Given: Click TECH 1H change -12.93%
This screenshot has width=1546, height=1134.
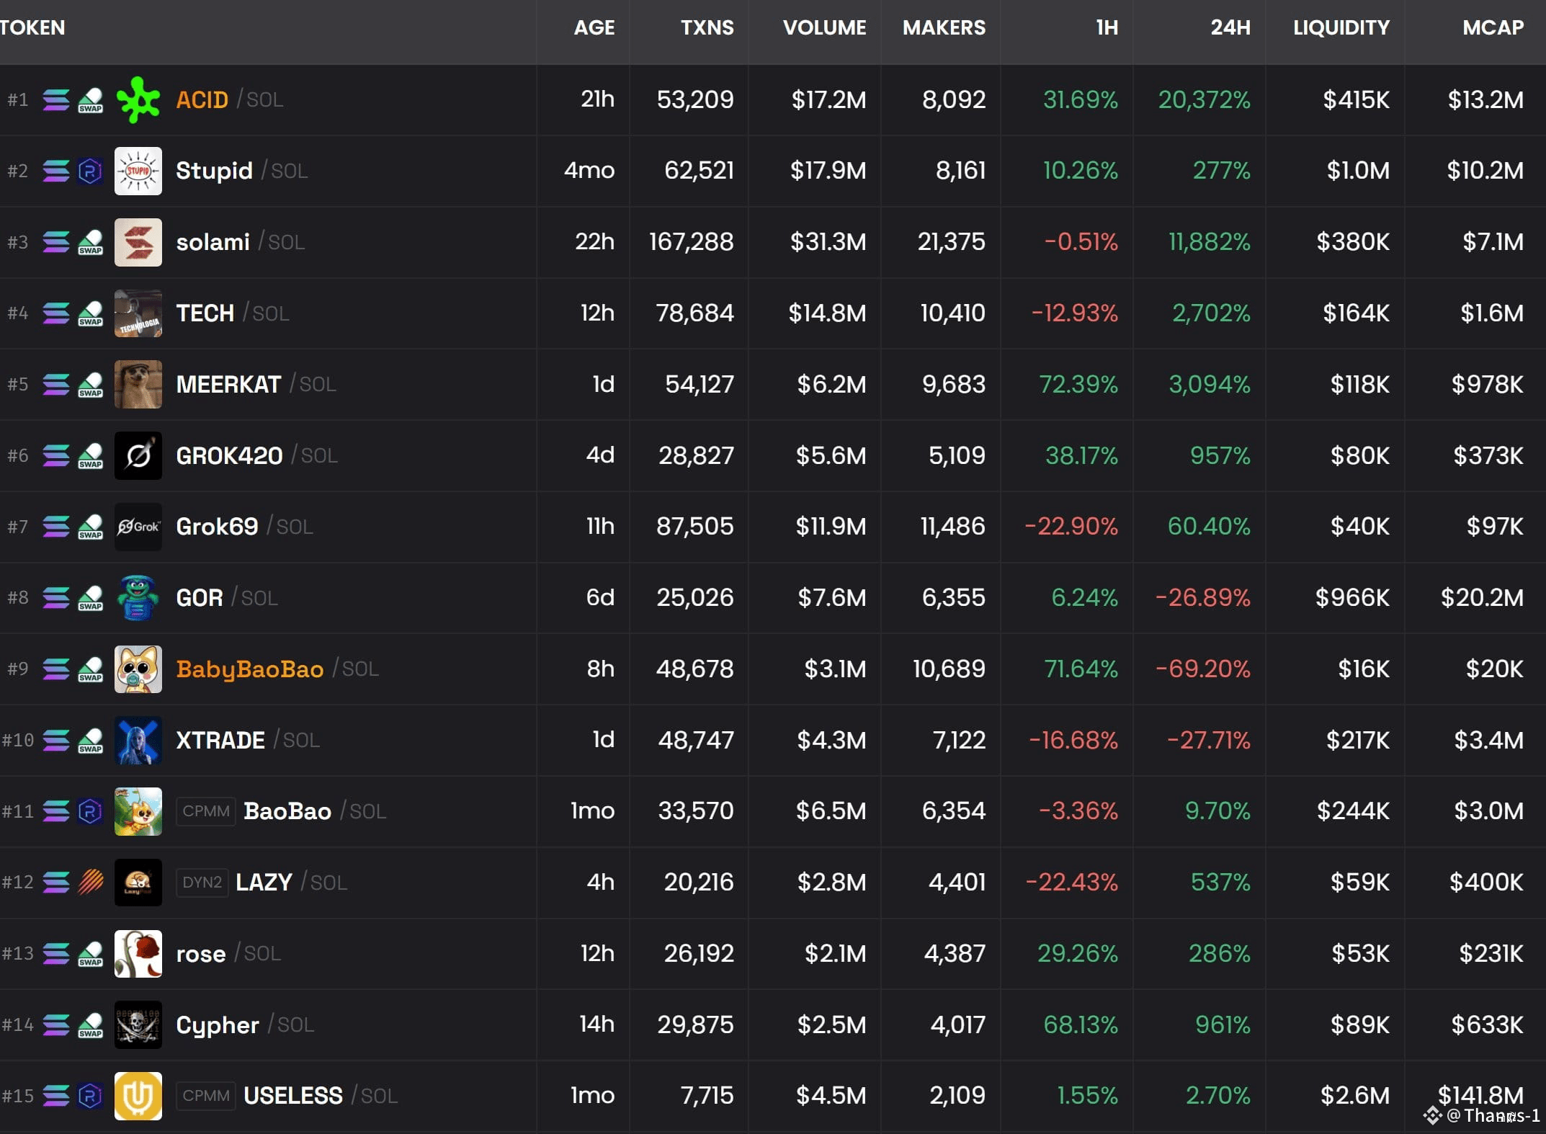Looking at the screenshot, I should pos(1074,313).
